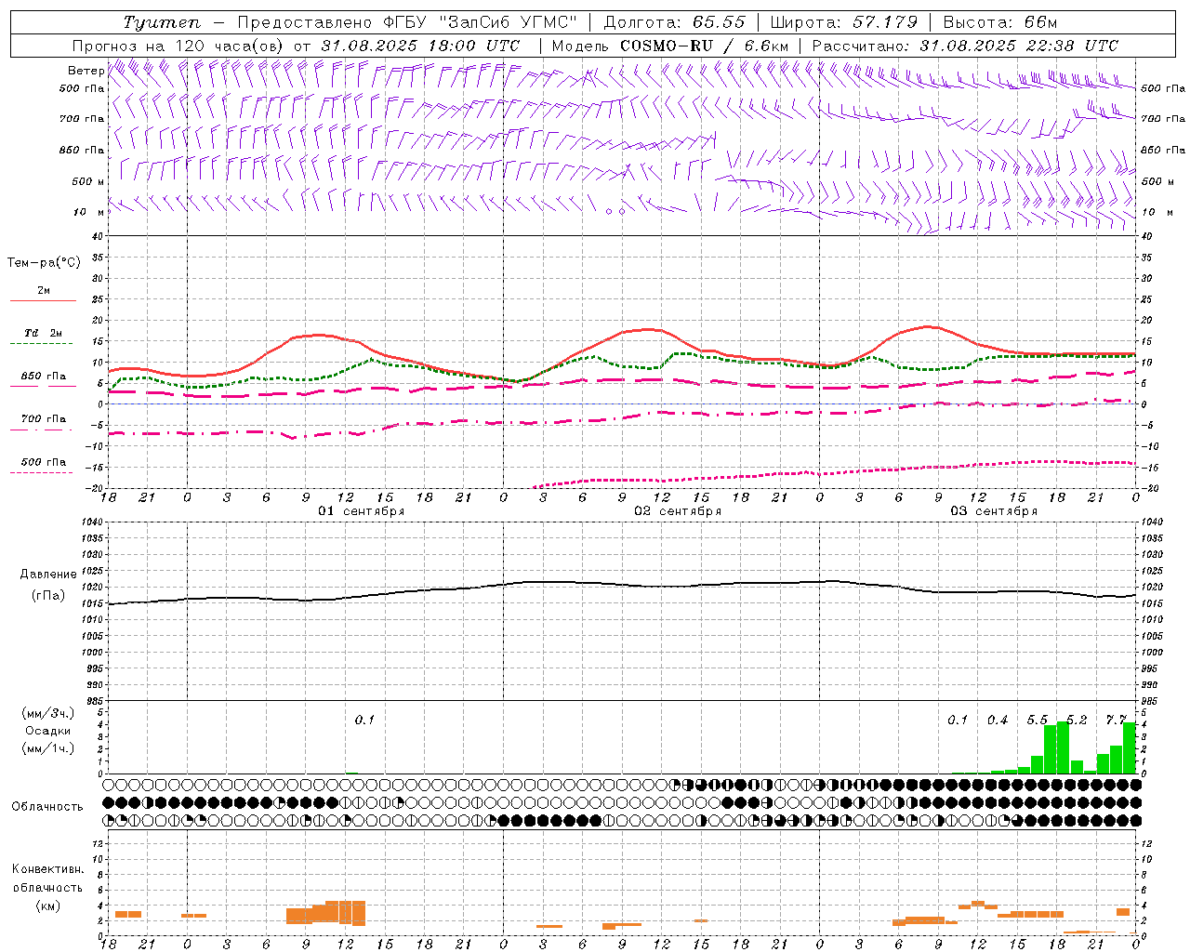
Task: Click the red solid '2м' legend line
Action: (43, 301)
